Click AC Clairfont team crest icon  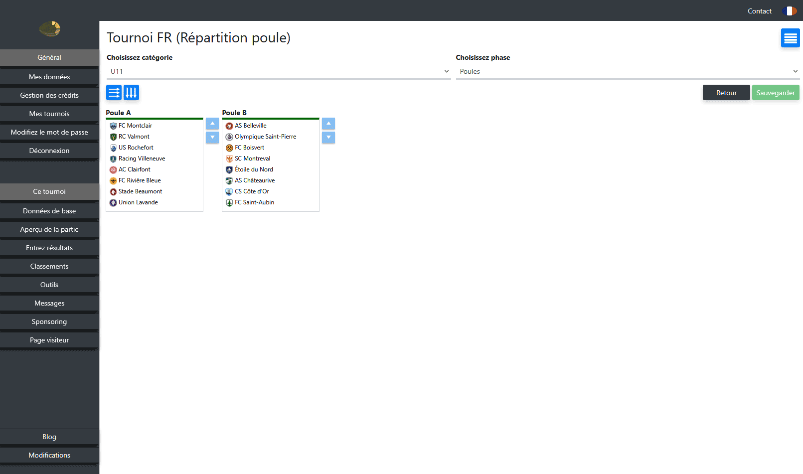coord(113,170)
